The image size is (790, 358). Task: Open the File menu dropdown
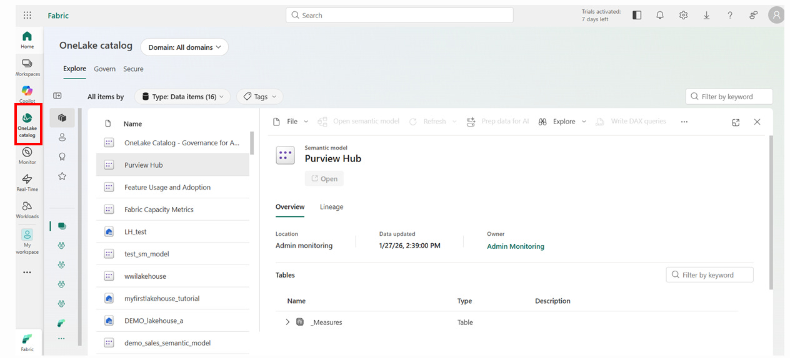[x=291, y=122]
